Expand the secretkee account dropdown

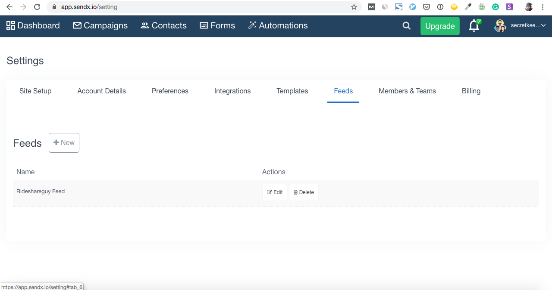click(x=520, y=26)
